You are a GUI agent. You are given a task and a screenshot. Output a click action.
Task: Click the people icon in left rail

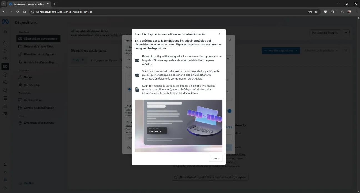pos(5,59)
